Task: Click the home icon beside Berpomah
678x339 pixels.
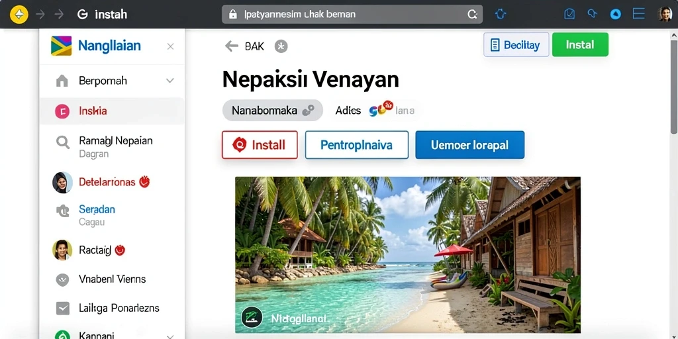Action: 62,81
